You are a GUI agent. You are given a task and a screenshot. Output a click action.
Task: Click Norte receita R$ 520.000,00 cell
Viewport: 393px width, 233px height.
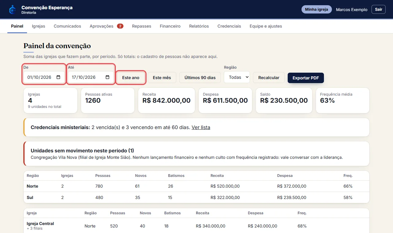pos(225,186)
